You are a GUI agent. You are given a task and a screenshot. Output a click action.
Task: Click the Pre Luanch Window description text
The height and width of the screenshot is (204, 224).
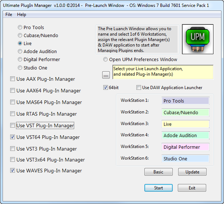(x=137, y=40)
